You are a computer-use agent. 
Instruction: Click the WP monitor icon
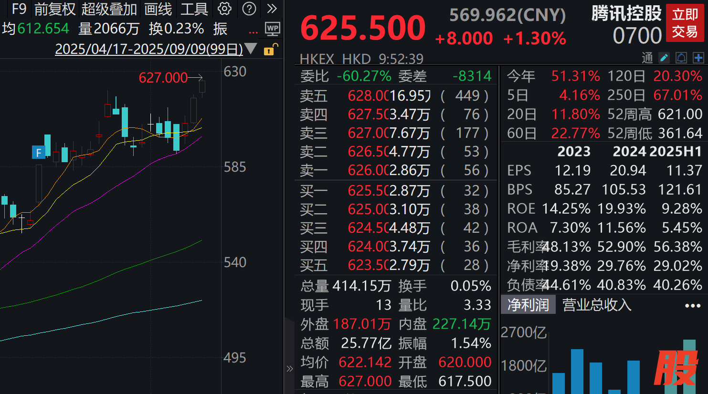(x=273, y=29)
